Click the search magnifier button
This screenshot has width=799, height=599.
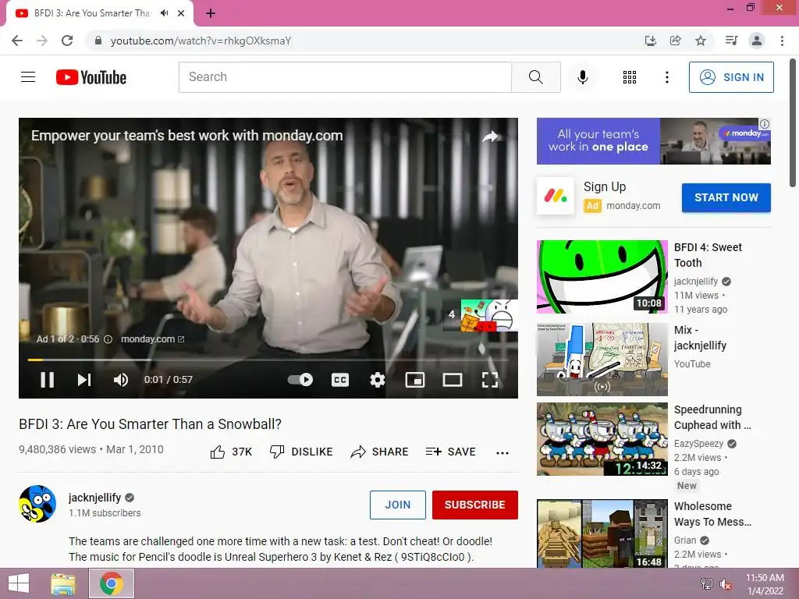point(535,77)
